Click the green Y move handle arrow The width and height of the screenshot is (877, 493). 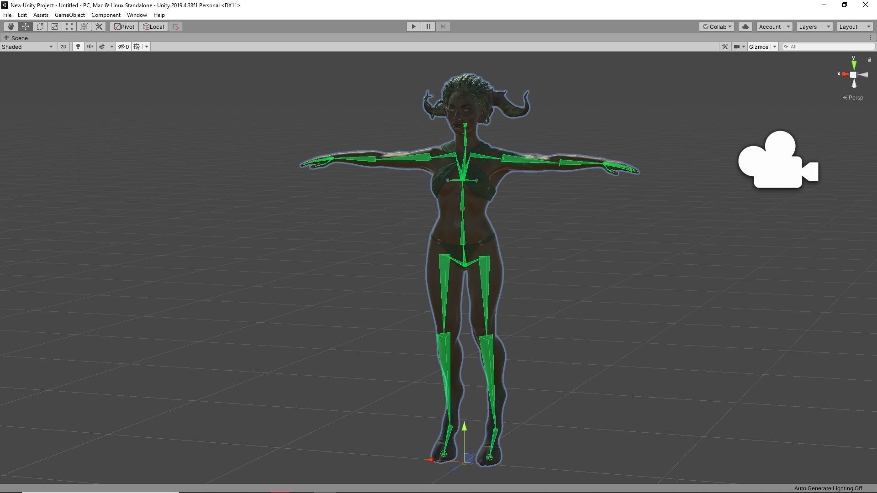[x=464, y=426]
